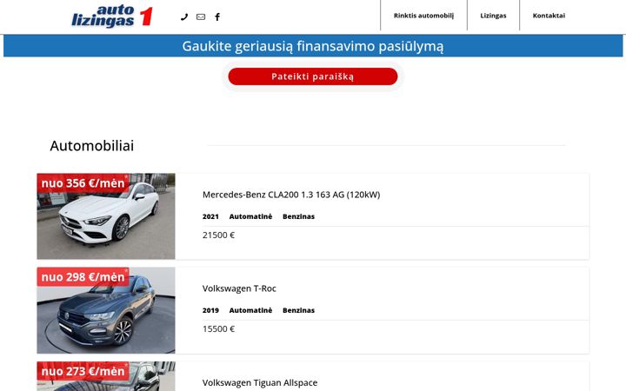Visit the Facebook page icon
The image size is (626, 391).
click(217, 17)
